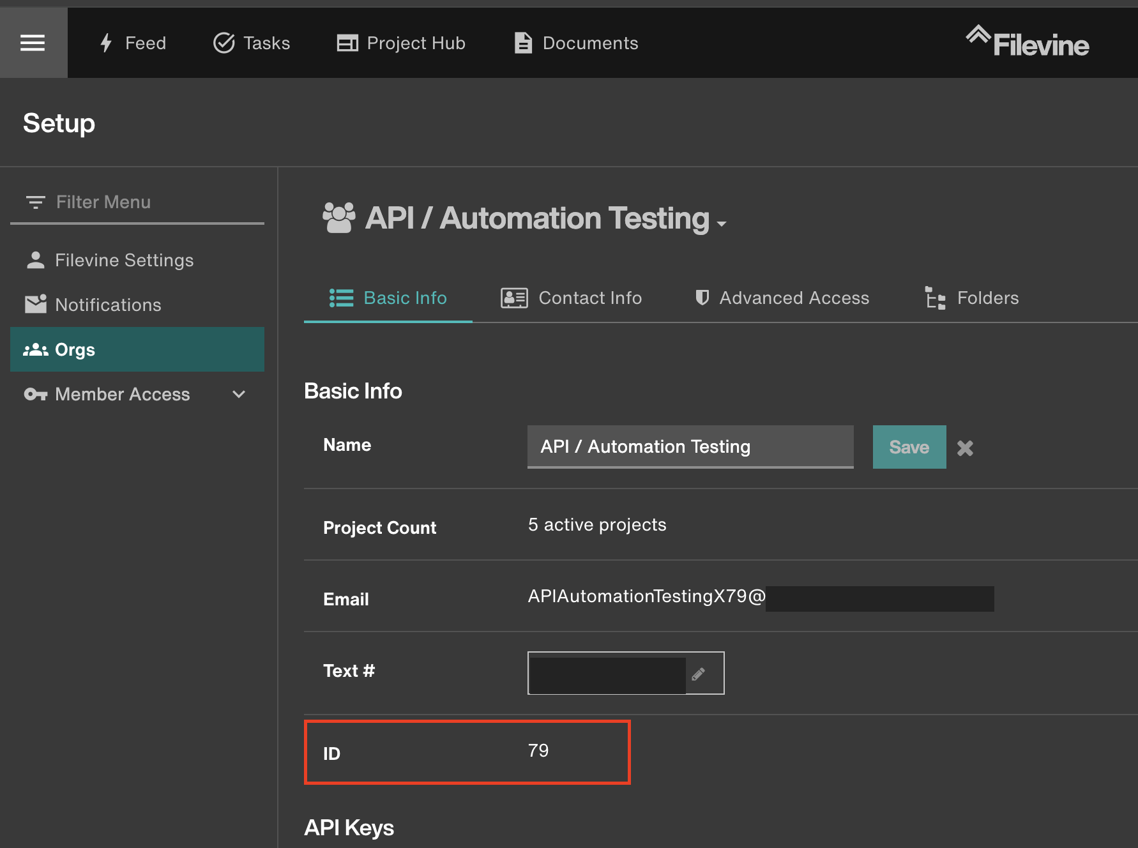Click the Folders tree icon
This screenshot has height=848, width=1138.
936,298
